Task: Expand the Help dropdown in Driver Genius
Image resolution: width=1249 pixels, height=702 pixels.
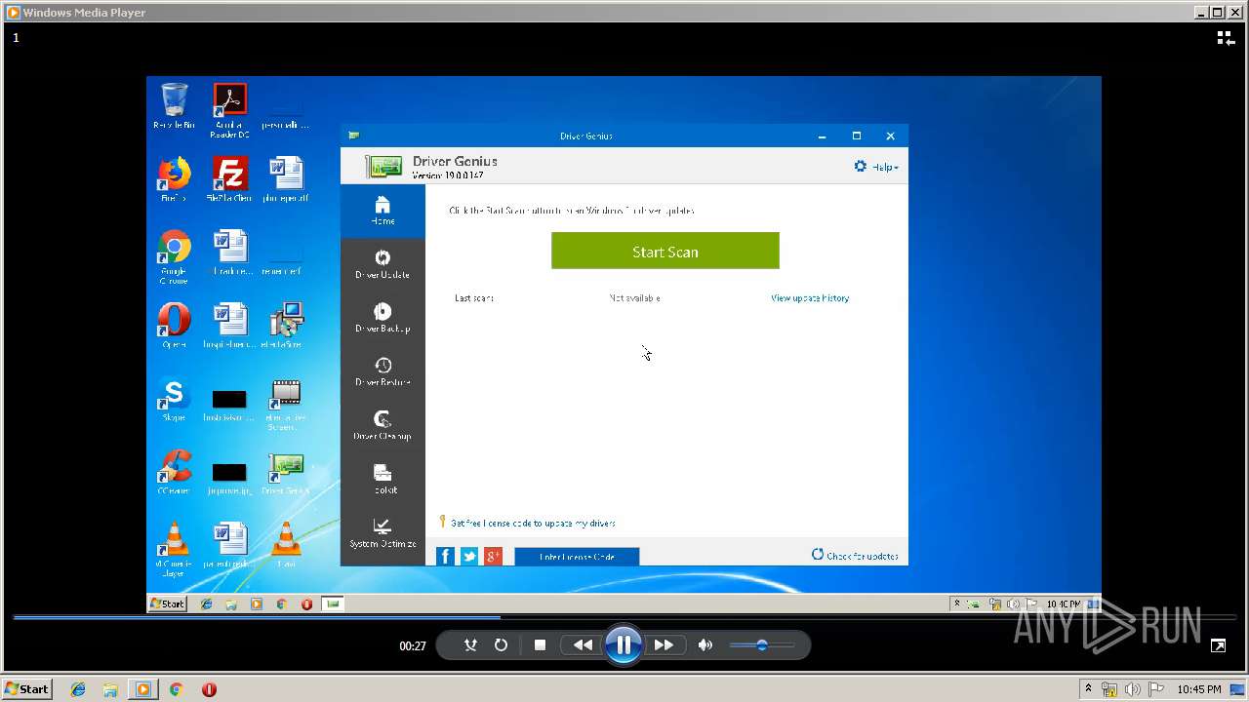Action: [x=885, y=168]
